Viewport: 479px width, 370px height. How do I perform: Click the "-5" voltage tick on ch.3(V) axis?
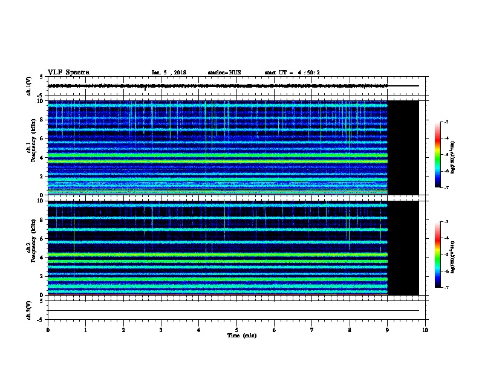41,320
